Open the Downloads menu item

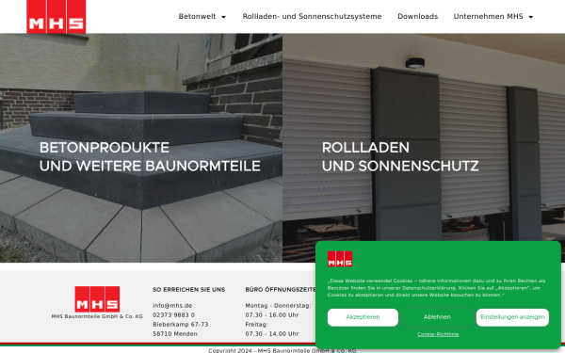coord(417,17)
